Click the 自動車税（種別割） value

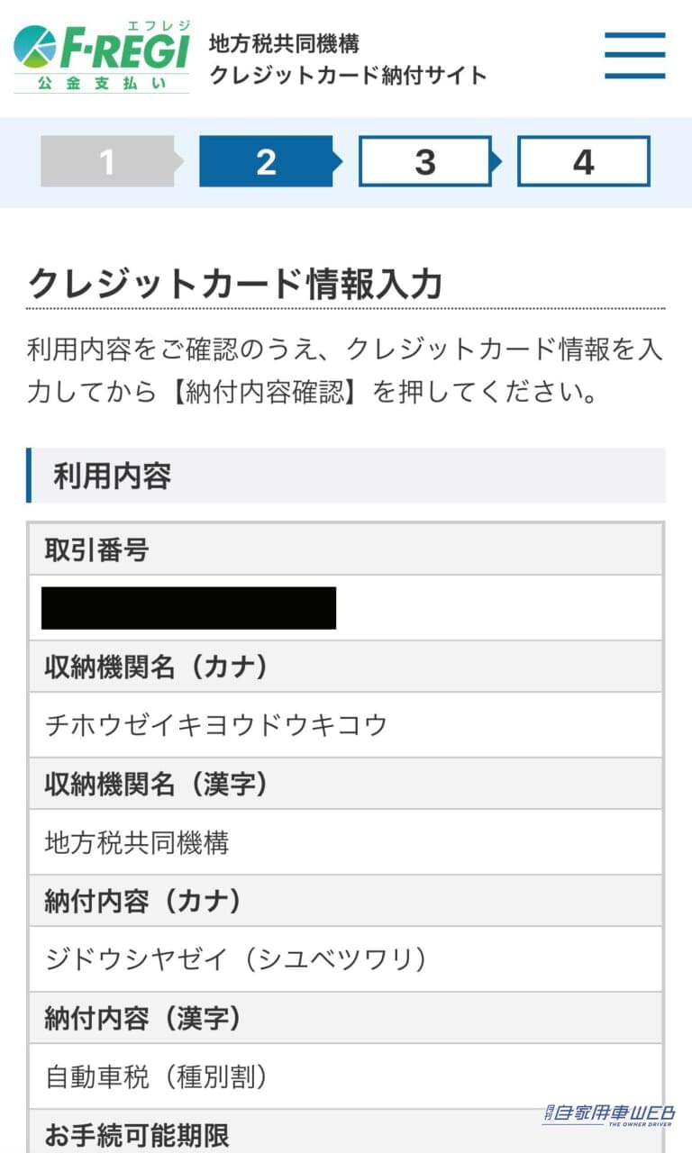pos(157,1076)
